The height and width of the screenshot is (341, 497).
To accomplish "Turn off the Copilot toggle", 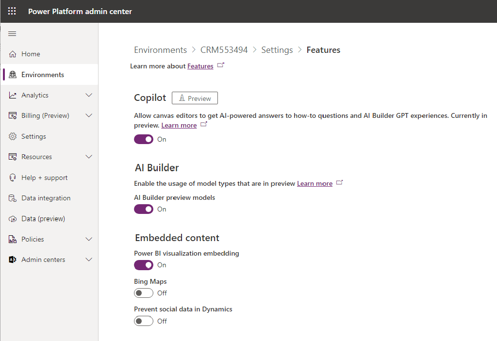I will [143, 139].
